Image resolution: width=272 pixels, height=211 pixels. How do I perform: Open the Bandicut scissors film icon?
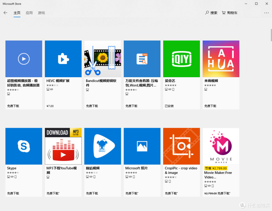(x=103, y=59)
